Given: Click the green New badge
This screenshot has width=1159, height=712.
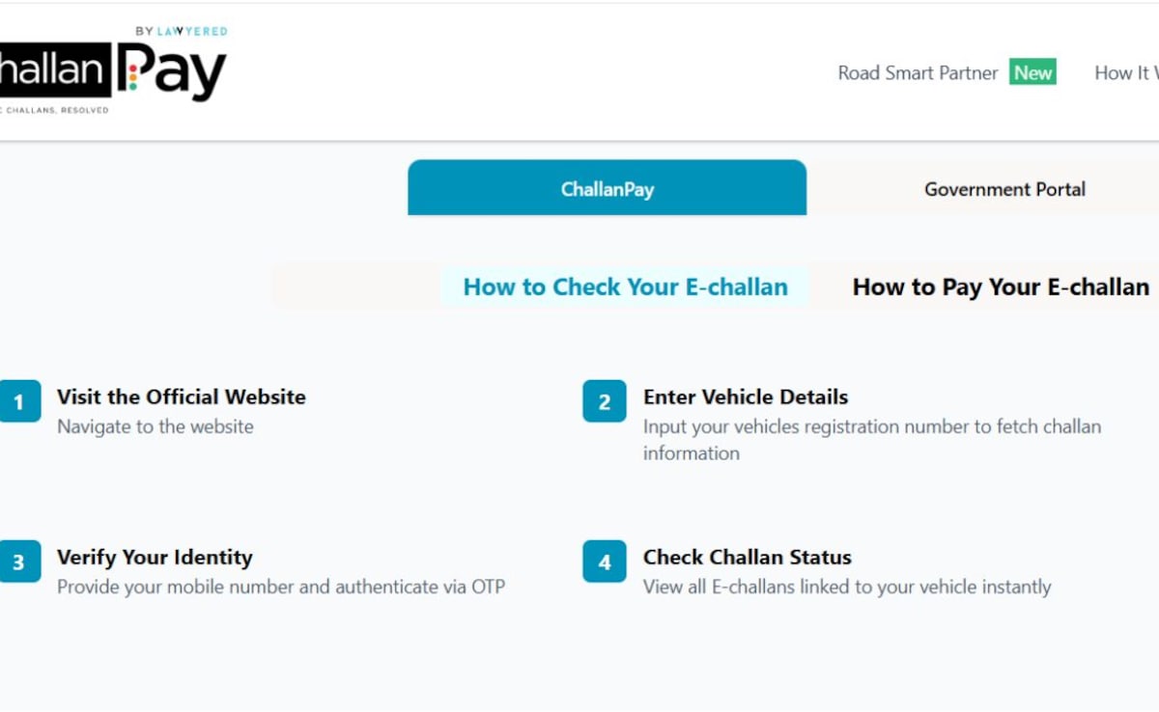Looking at the screenshot, I should tap(1032, 72).
